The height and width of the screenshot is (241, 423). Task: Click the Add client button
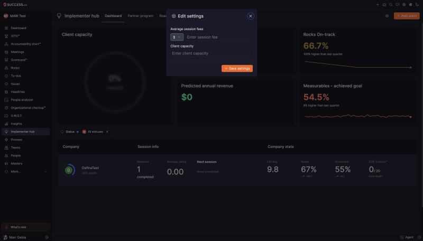(407, 16)
